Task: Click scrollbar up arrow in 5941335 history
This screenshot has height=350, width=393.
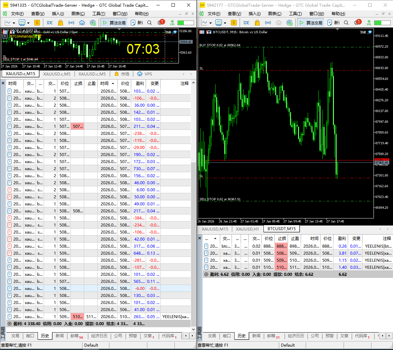Action: coord(193,83)
